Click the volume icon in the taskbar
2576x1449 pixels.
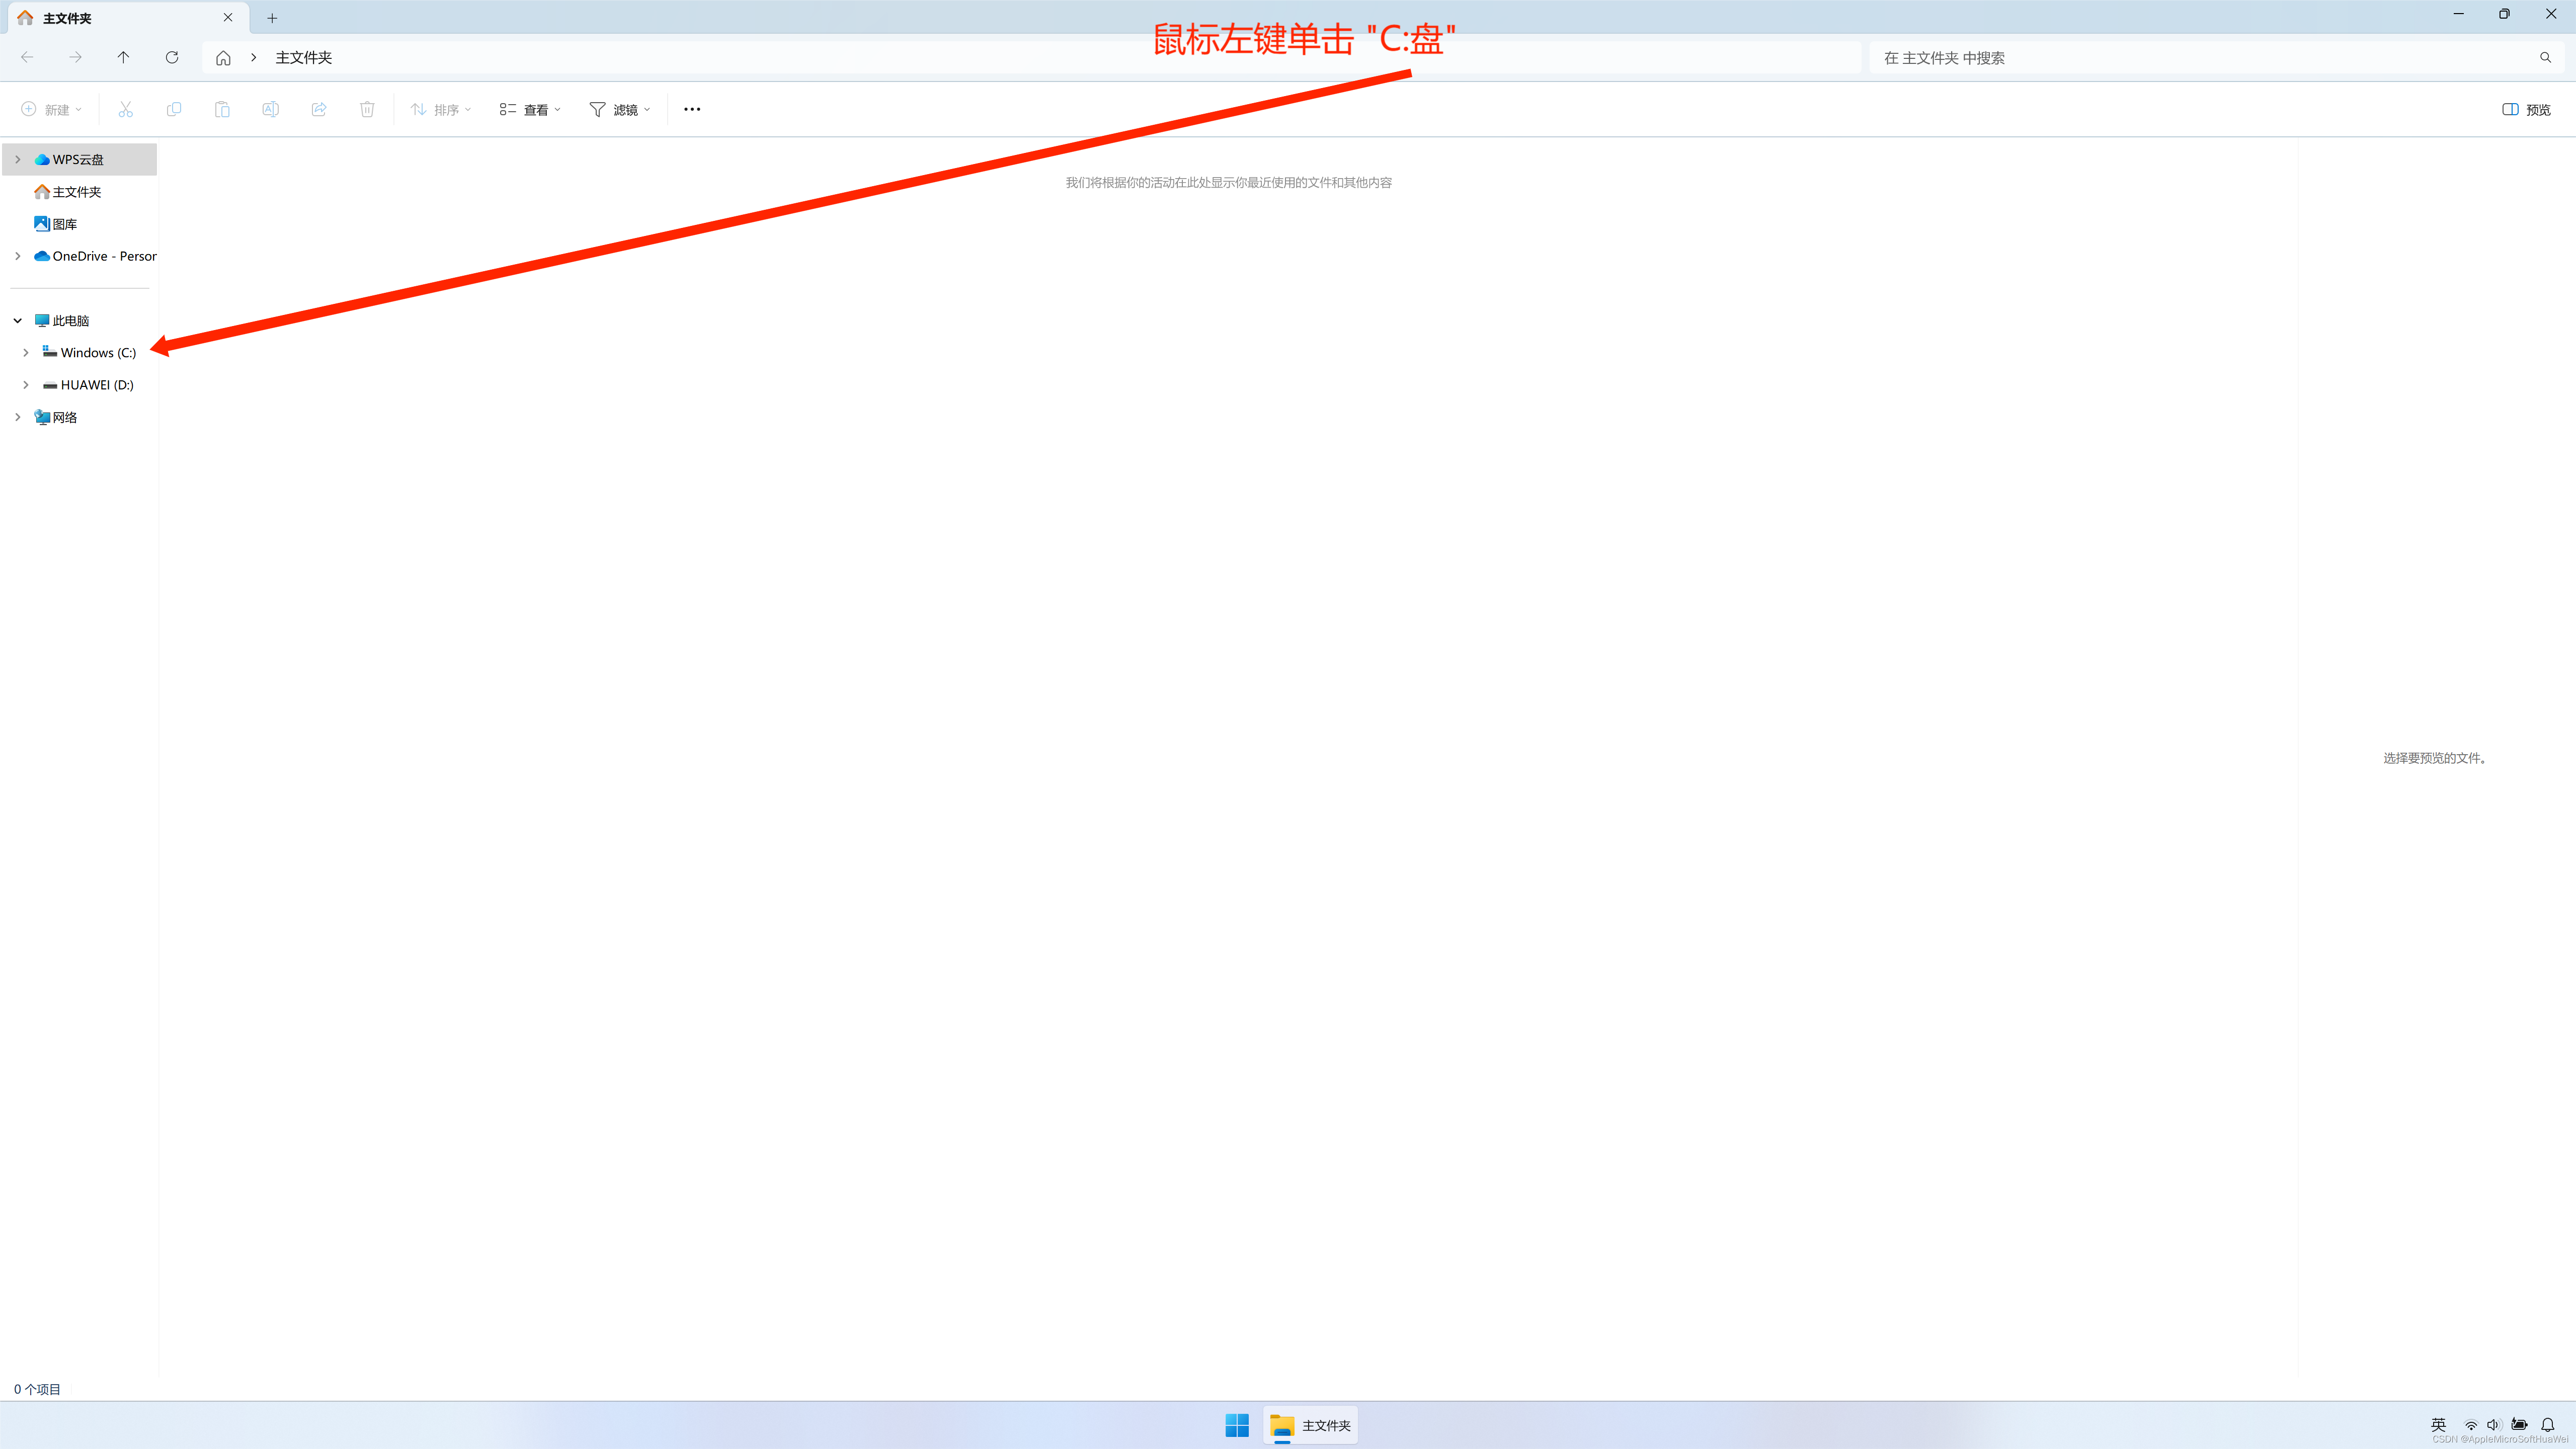2494,1424
